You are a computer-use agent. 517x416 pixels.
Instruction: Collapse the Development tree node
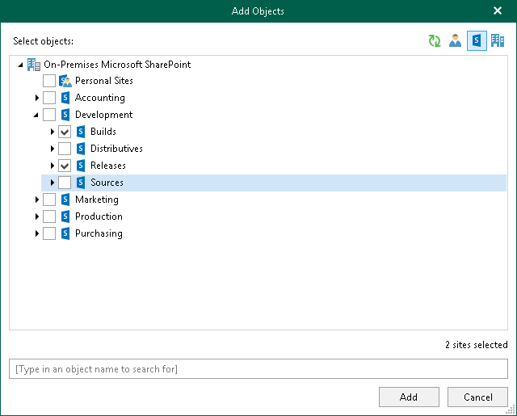click(x=36, y=116)
